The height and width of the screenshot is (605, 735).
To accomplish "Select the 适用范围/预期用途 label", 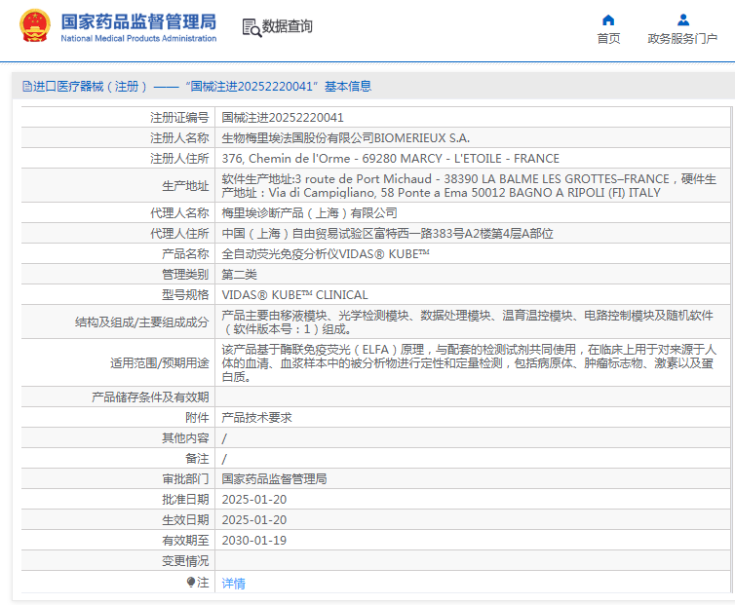I will coord(159,362).
